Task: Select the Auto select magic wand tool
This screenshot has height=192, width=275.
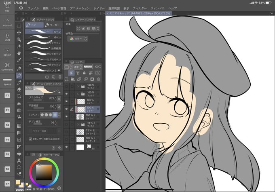Action: coord(19,46)
